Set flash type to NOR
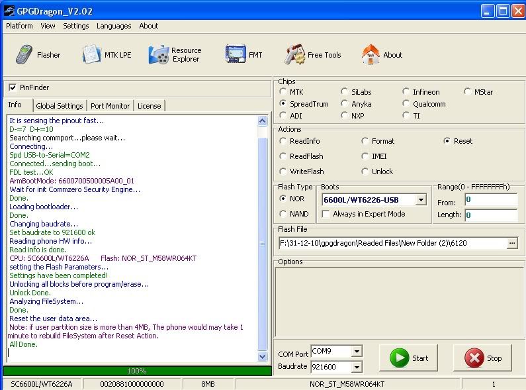The image size is (526, 390). click(283, 199)
